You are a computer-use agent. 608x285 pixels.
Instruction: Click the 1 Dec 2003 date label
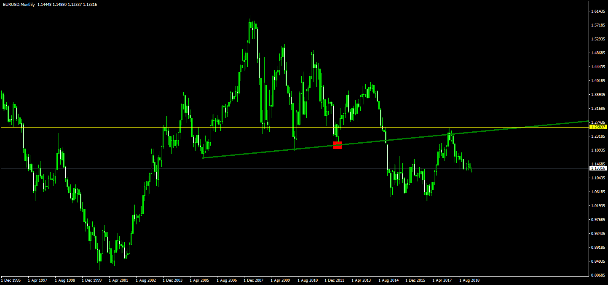[x=173, y=280]
